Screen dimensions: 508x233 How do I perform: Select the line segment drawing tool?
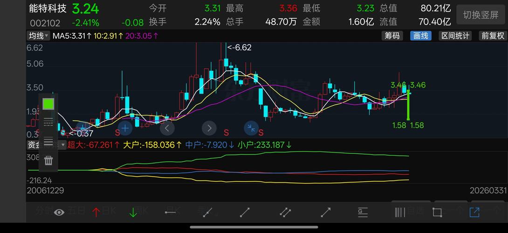point(245,212)
